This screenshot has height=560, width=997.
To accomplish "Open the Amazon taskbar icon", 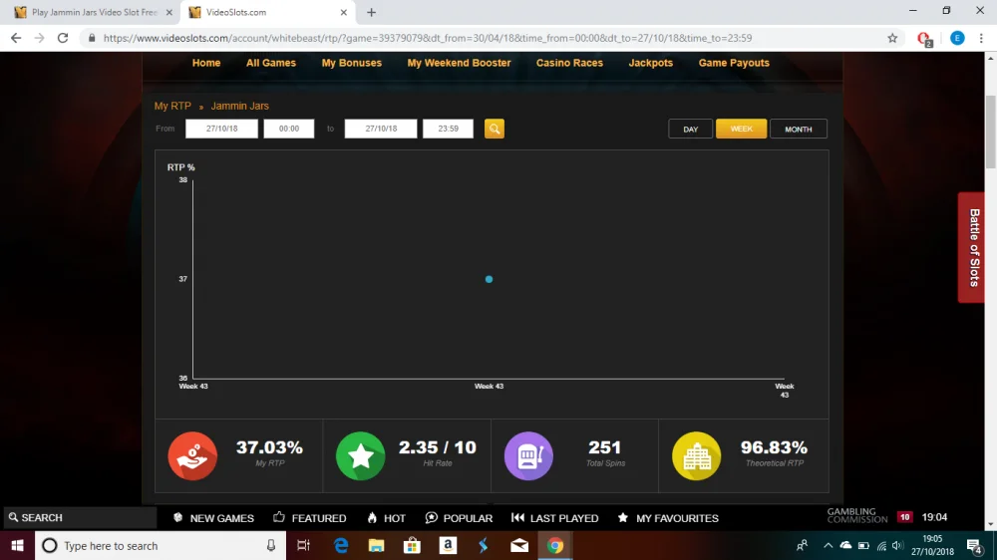I will coord(448,545).
